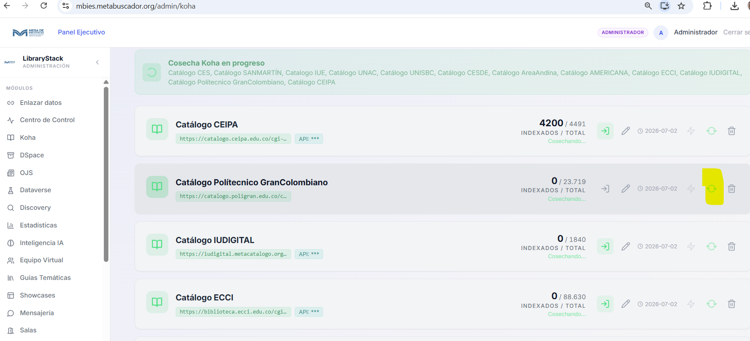Screen dimensions: 750x341
Task: Click the Catálogo CEIPA URL tag
Action: tap(233, 139)
